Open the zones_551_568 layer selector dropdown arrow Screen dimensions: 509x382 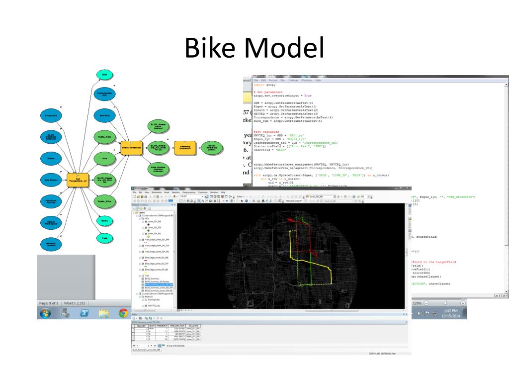click(x=335, y=196)
